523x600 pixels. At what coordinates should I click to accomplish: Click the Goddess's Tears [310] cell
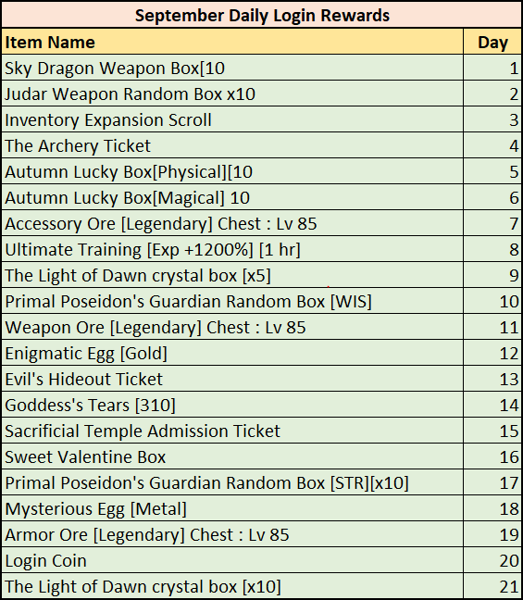[x=232, y=405]
